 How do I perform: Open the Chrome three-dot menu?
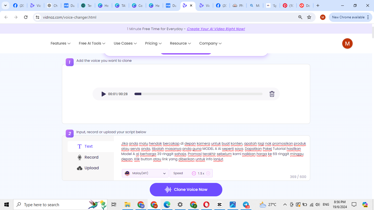[x=368, y=17]
